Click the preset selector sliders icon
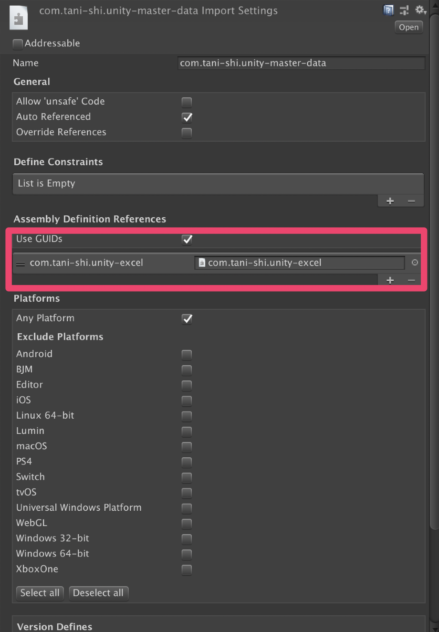Viewport: 439px width, 632px height. (404, 10)
